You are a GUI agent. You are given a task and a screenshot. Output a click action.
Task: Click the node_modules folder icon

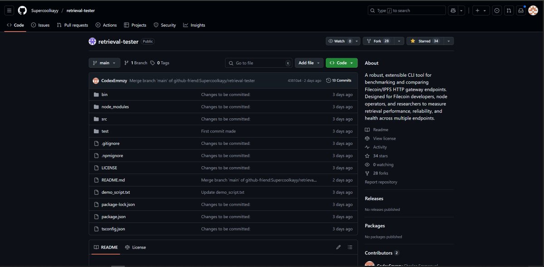(96, 107)
